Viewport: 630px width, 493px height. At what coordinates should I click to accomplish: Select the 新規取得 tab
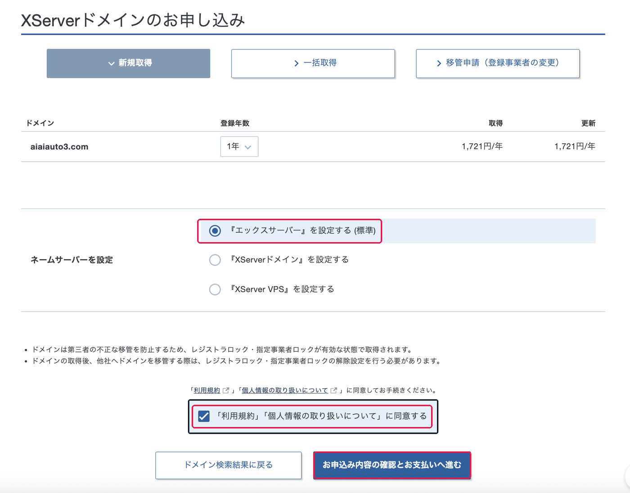point(128,63)
